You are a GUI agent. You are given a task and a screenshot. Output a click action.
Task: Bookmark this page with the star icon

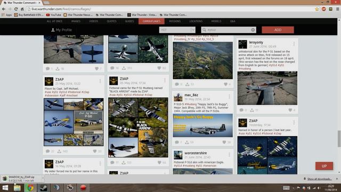click(317, 9)
